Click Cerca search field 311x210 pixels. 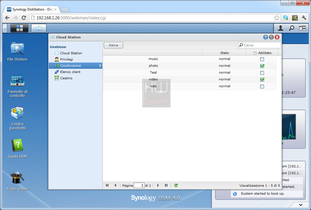pos(260,45)
